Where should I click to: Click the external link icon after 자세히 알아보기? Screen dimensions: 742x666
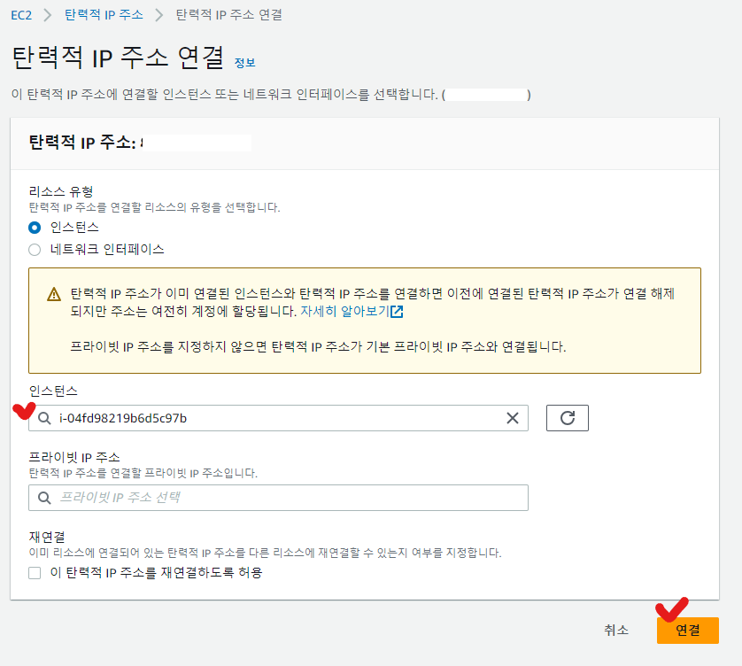pos(397,312)
